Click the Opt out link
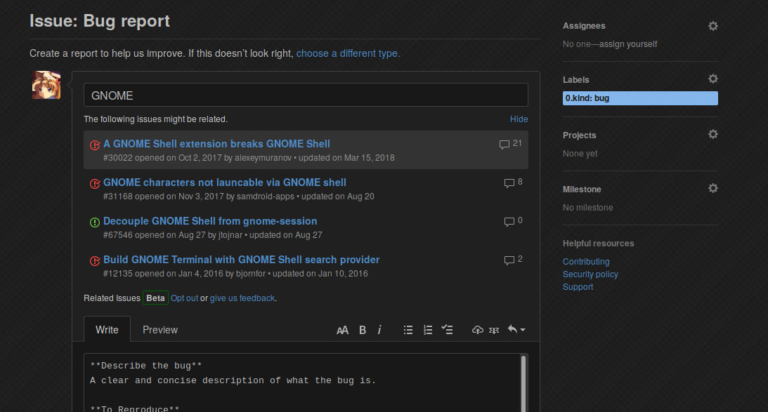Screen dimensions: 768x412 point(184,298)
